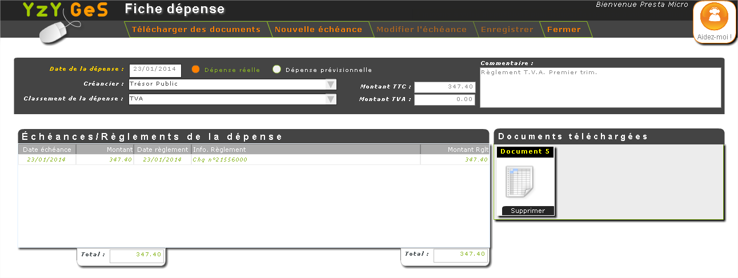This screenshot has width=738, height=278.
Task: Click the 347.40 Montant Rglt cell
Action: 455,160
